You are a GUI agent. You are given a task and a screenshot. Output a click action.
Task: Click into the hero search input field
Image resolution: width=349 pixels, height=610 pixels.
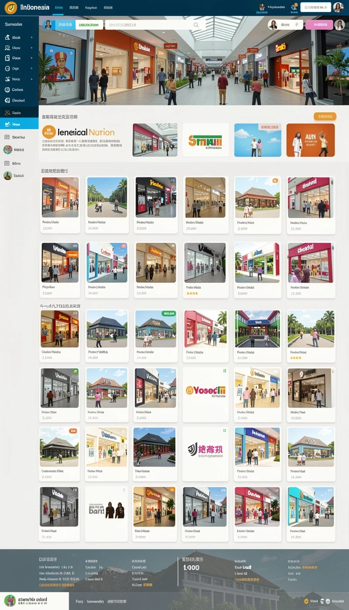[x=155, y=25]
